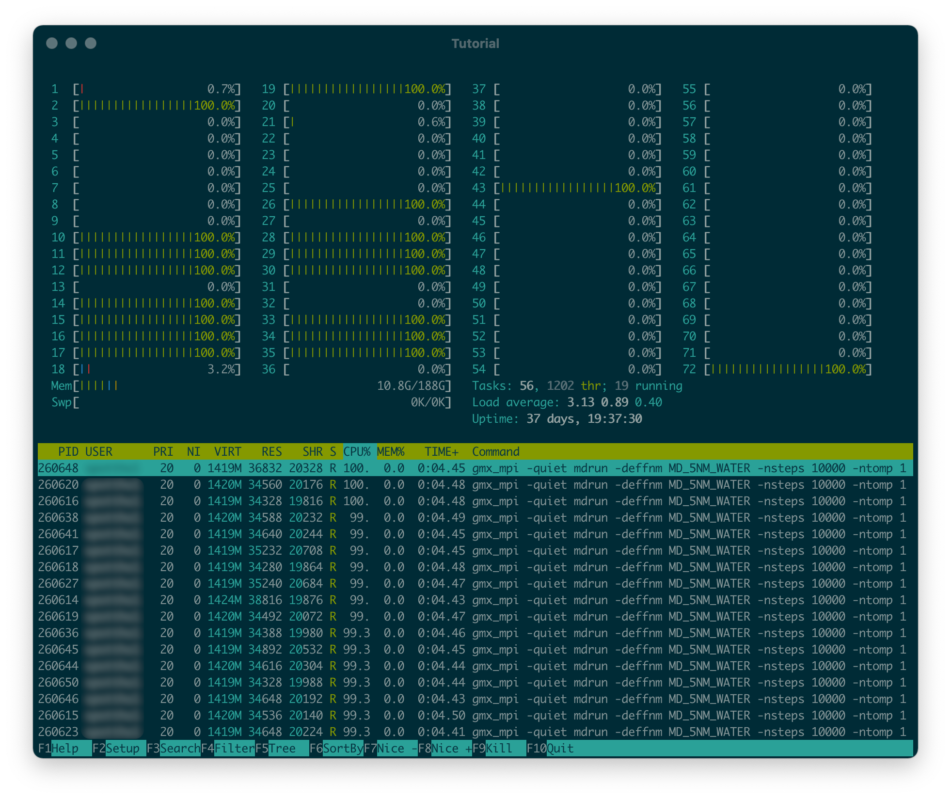
Task: Click the window's red close dot
Action: [x=52, y=43]
